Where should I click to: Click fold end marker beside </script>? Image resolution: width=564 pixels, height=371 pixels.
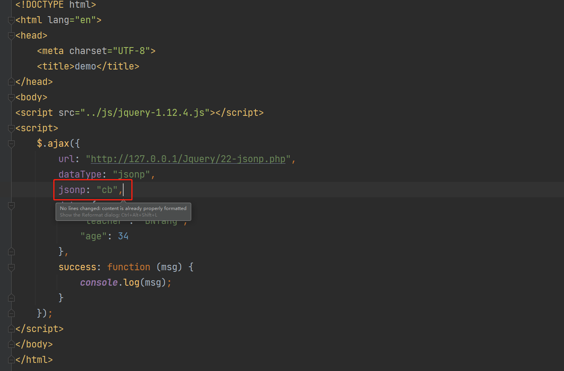(11, 329)
